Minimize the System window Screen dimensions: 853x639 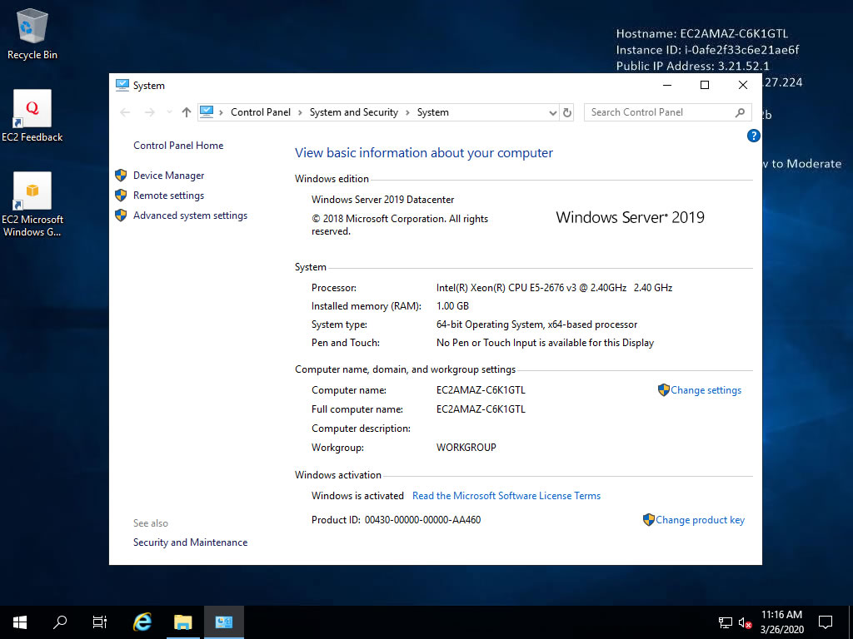667,85
